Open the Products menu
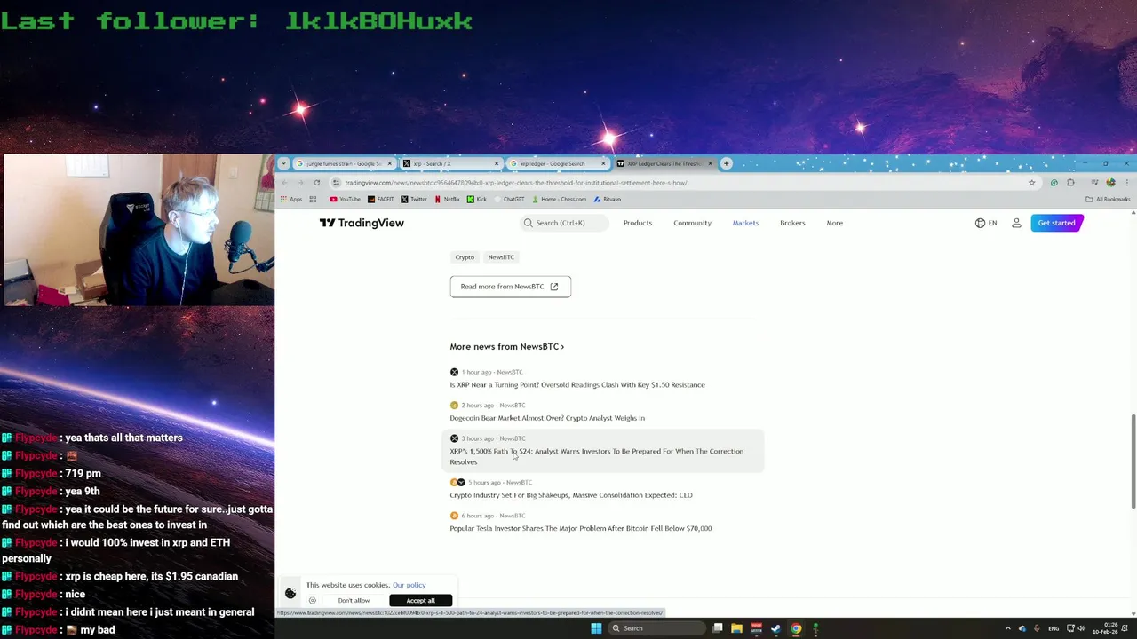The height and width of the screenshot is (639, 1137). (637, 223)
